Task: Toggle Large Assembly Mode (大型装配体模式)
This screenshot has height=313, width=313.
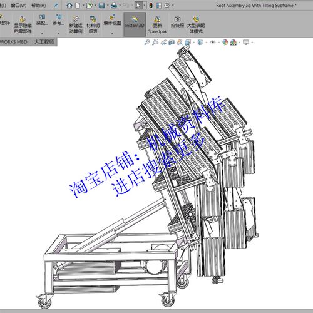Action: click(196, 24)
